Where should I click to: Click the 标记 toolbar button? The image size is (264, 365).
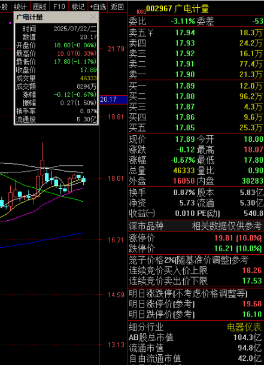(78, 7)
